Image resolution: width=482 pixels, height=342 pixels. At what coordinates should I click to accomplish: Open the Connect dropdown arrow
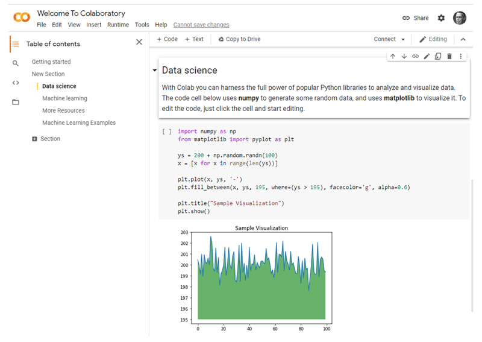tap(403, 39)
